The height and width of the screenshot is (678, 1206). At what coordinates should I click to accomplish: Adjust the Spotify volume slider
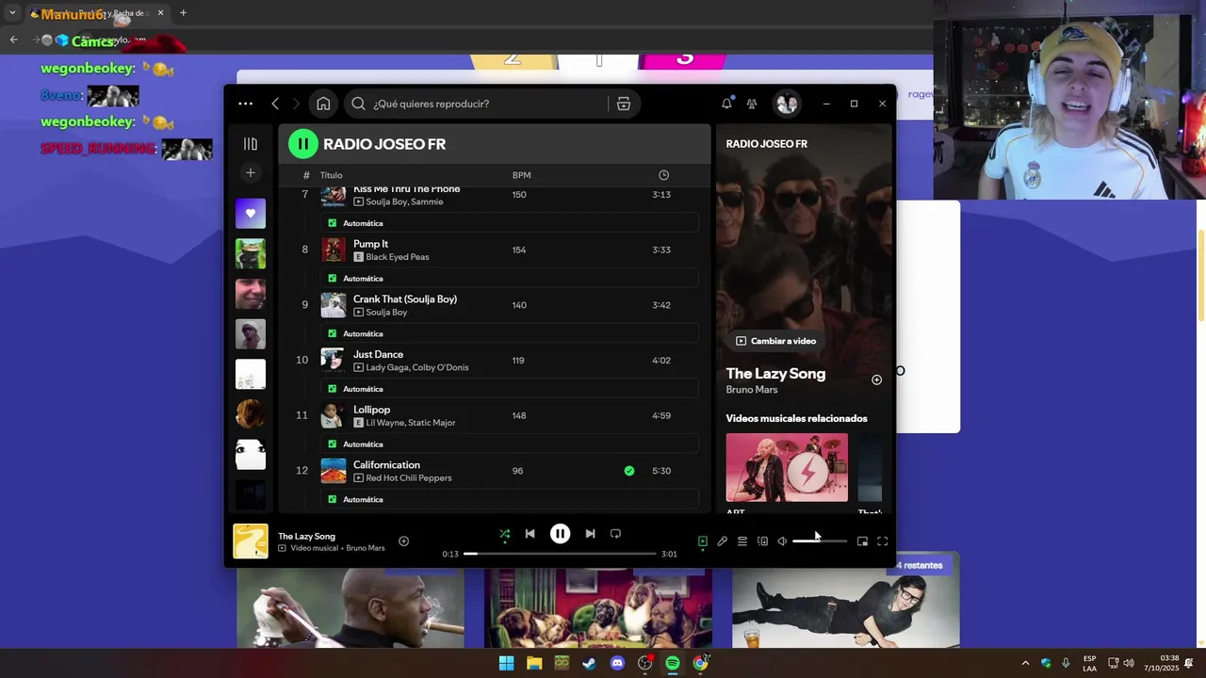[820, 541]
